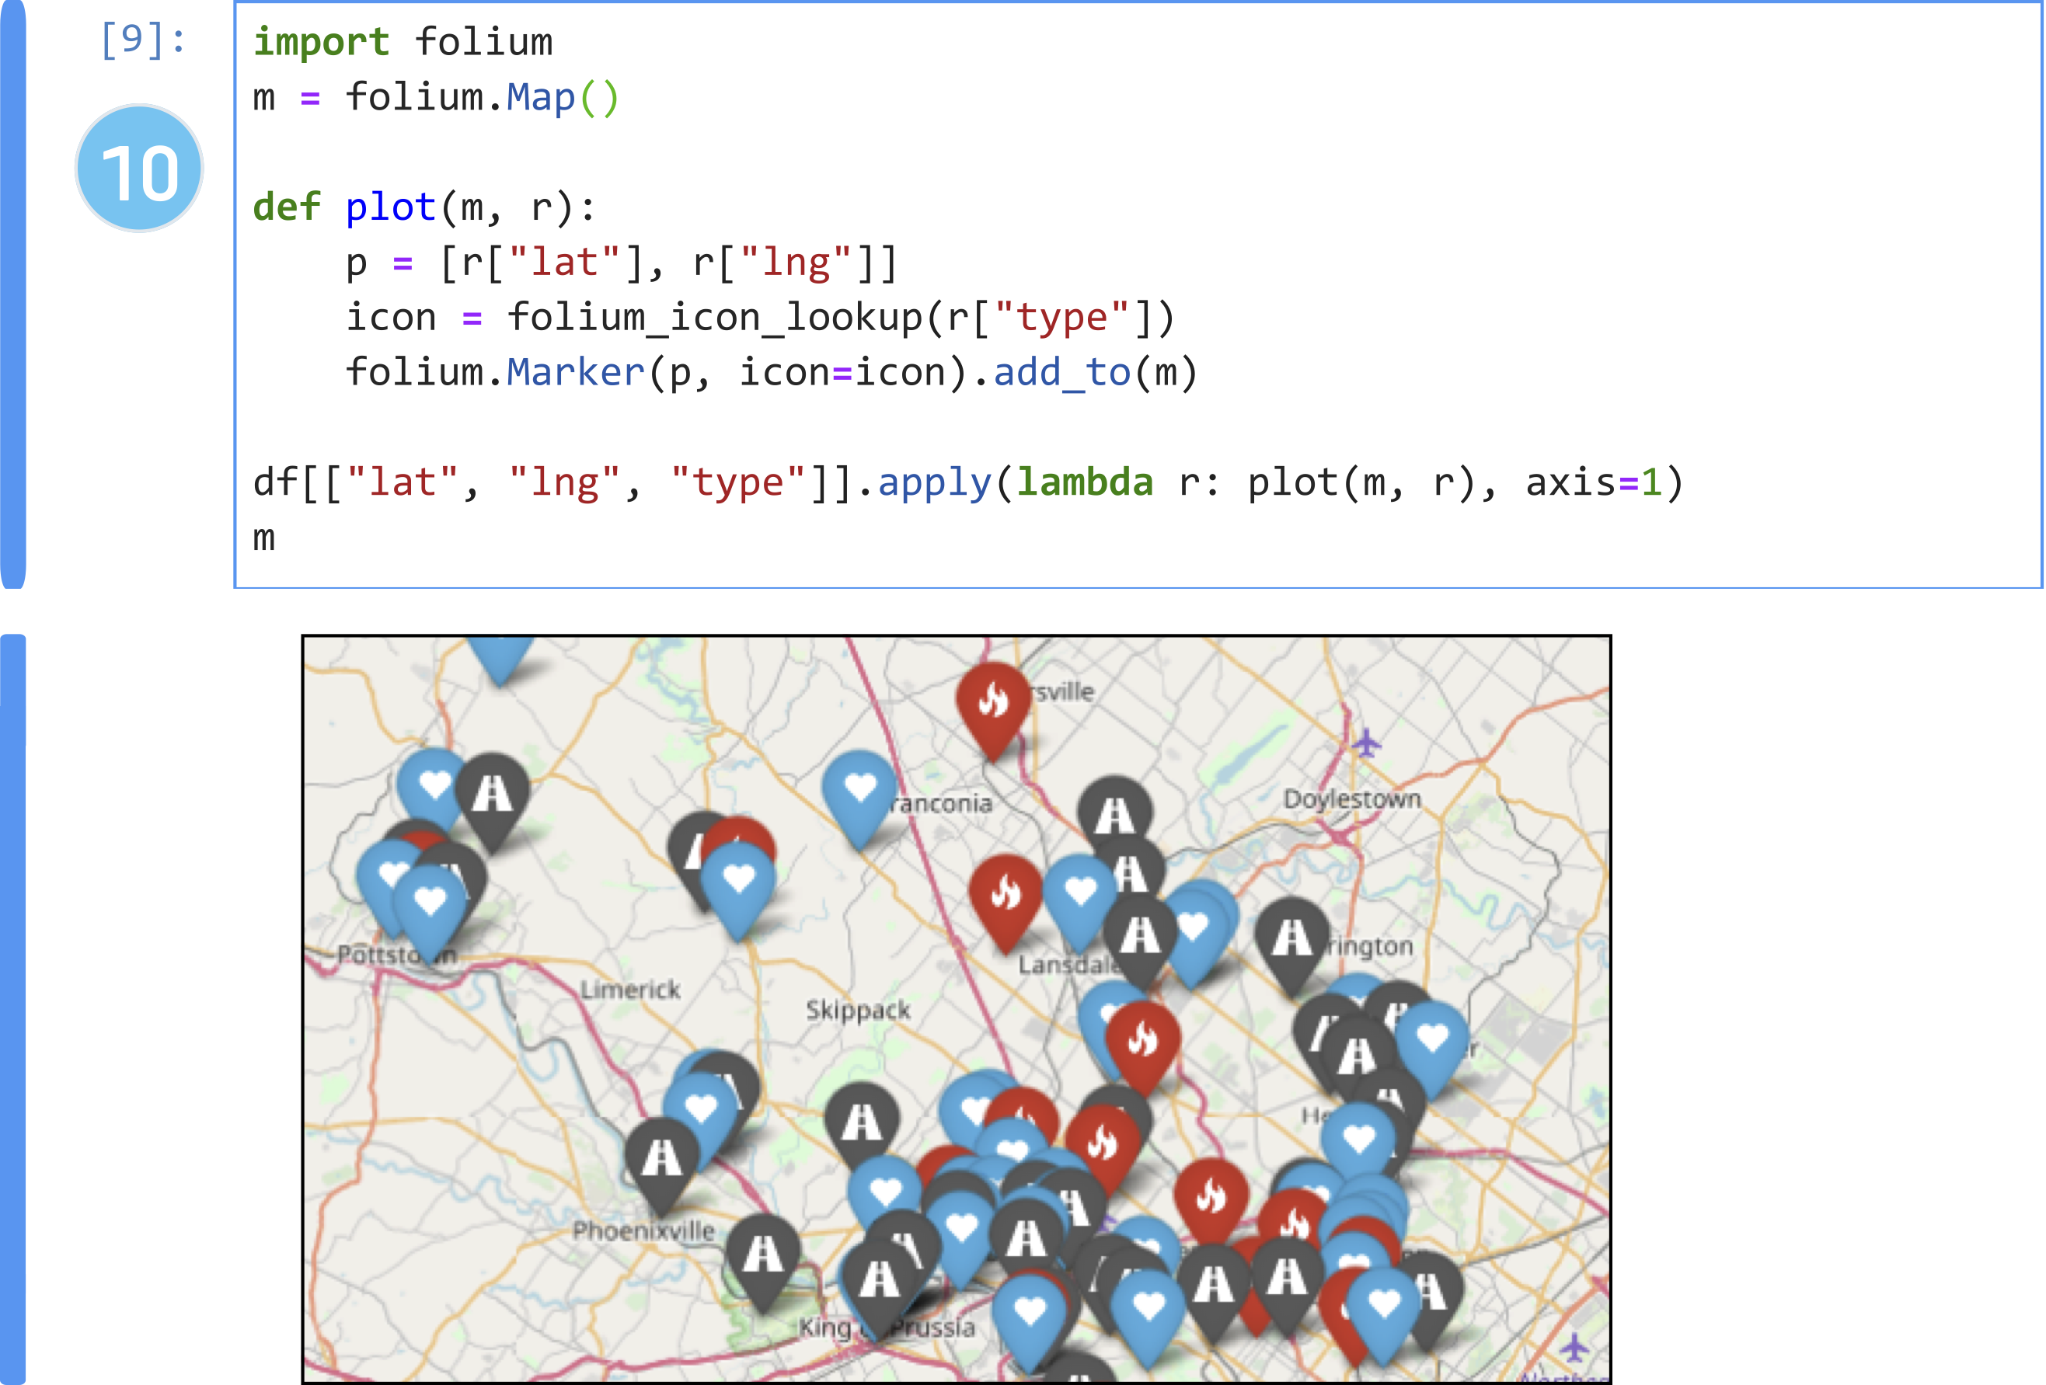
Task: Open the road marker directly above Phoenixville label
Action: pos(662,1167)
